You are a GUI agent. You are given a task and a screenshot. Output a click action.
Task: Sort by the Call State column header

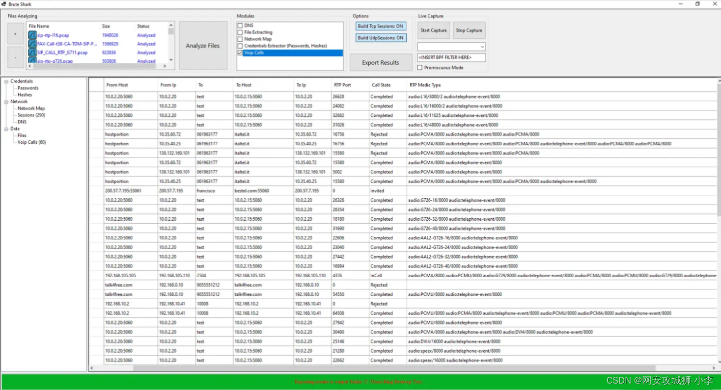tap(388, 85)
